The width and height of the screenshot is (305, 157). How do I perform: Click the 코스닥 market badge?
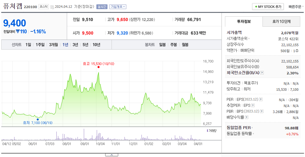point(43,7)
